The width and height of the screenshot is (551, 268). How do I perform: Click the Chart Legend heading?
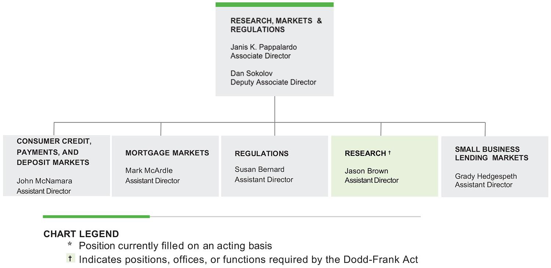[81, 234]
